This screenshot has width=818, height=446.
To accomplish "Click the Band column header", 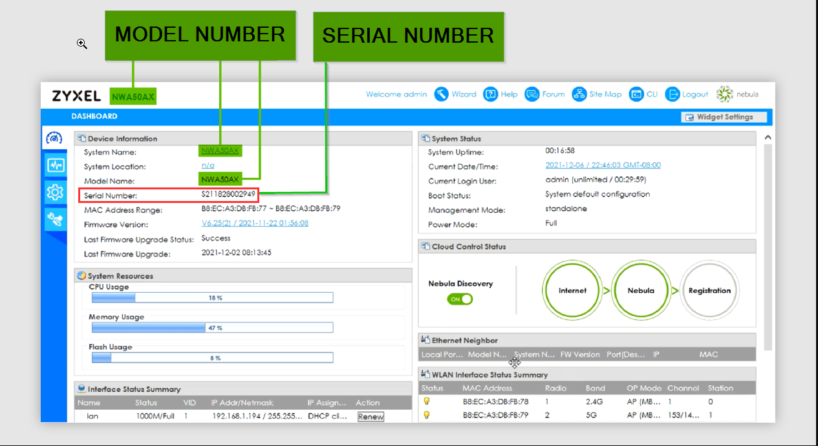I will click(596, 388).
